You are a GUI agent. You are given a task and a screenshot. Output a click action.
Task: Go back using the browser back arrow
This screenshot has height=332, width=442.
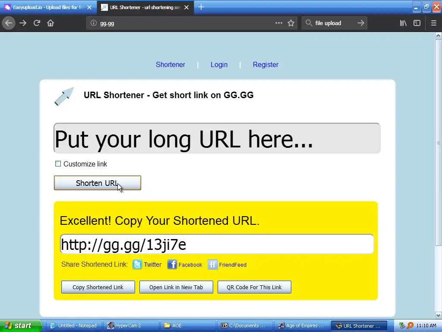click(9, 23)
